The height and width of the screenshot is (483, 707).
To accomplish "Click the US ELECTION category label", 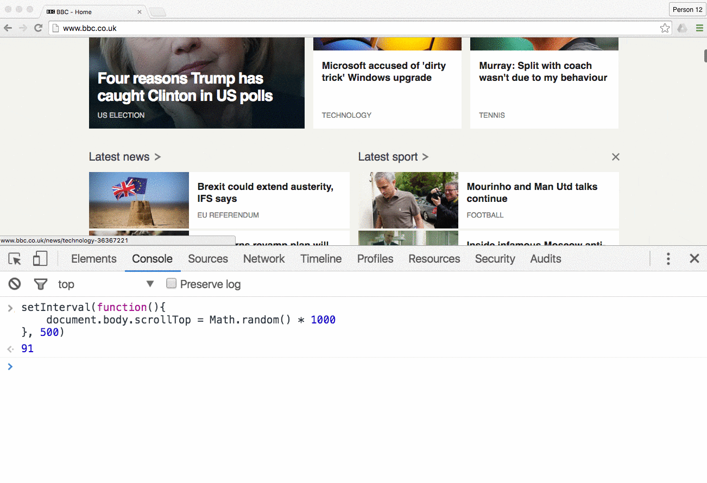I will pyautogui.click(x=121, y=115).
